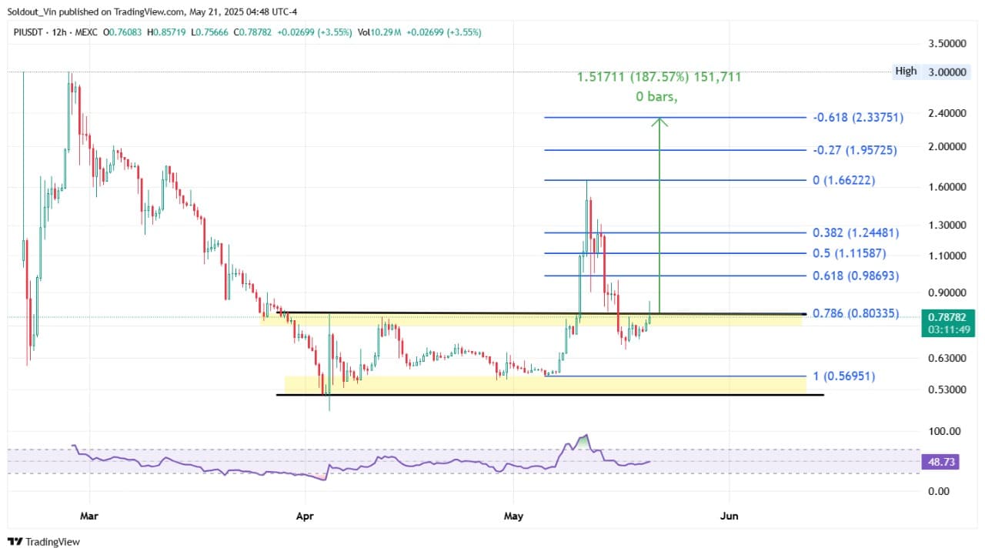Click the TradingView logo icon at bottom
Screen dimensions: 985x555
pos(15,542)
